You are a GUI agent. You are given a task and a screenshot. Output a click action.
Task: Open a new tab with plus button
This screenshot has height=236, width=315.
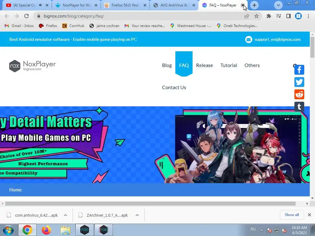[254, 5]
